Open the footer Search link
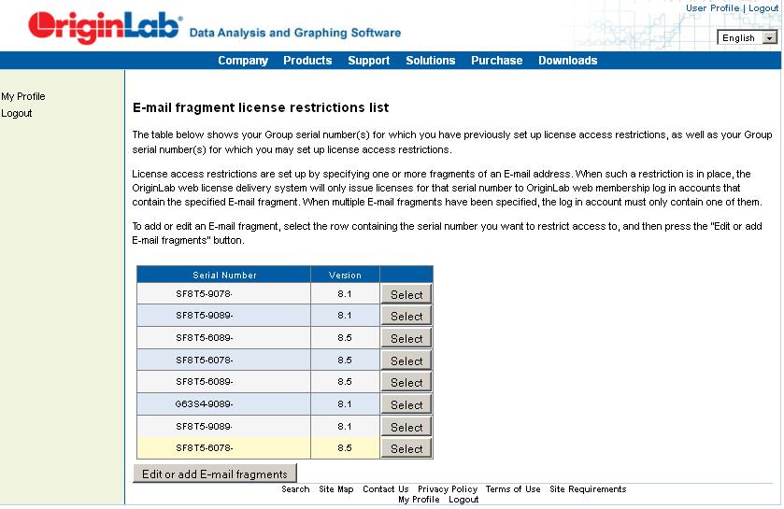 coord(295,489)
